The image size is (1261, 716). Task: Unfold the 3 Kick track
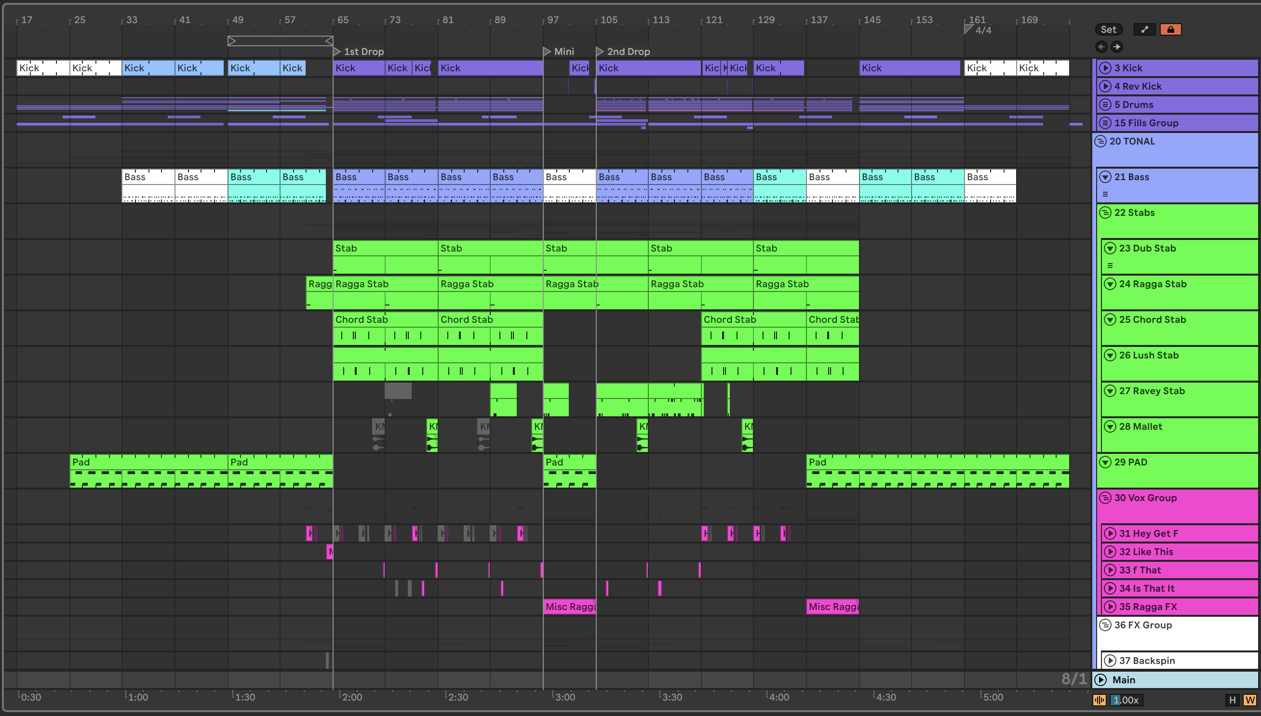click(1105, 68)
